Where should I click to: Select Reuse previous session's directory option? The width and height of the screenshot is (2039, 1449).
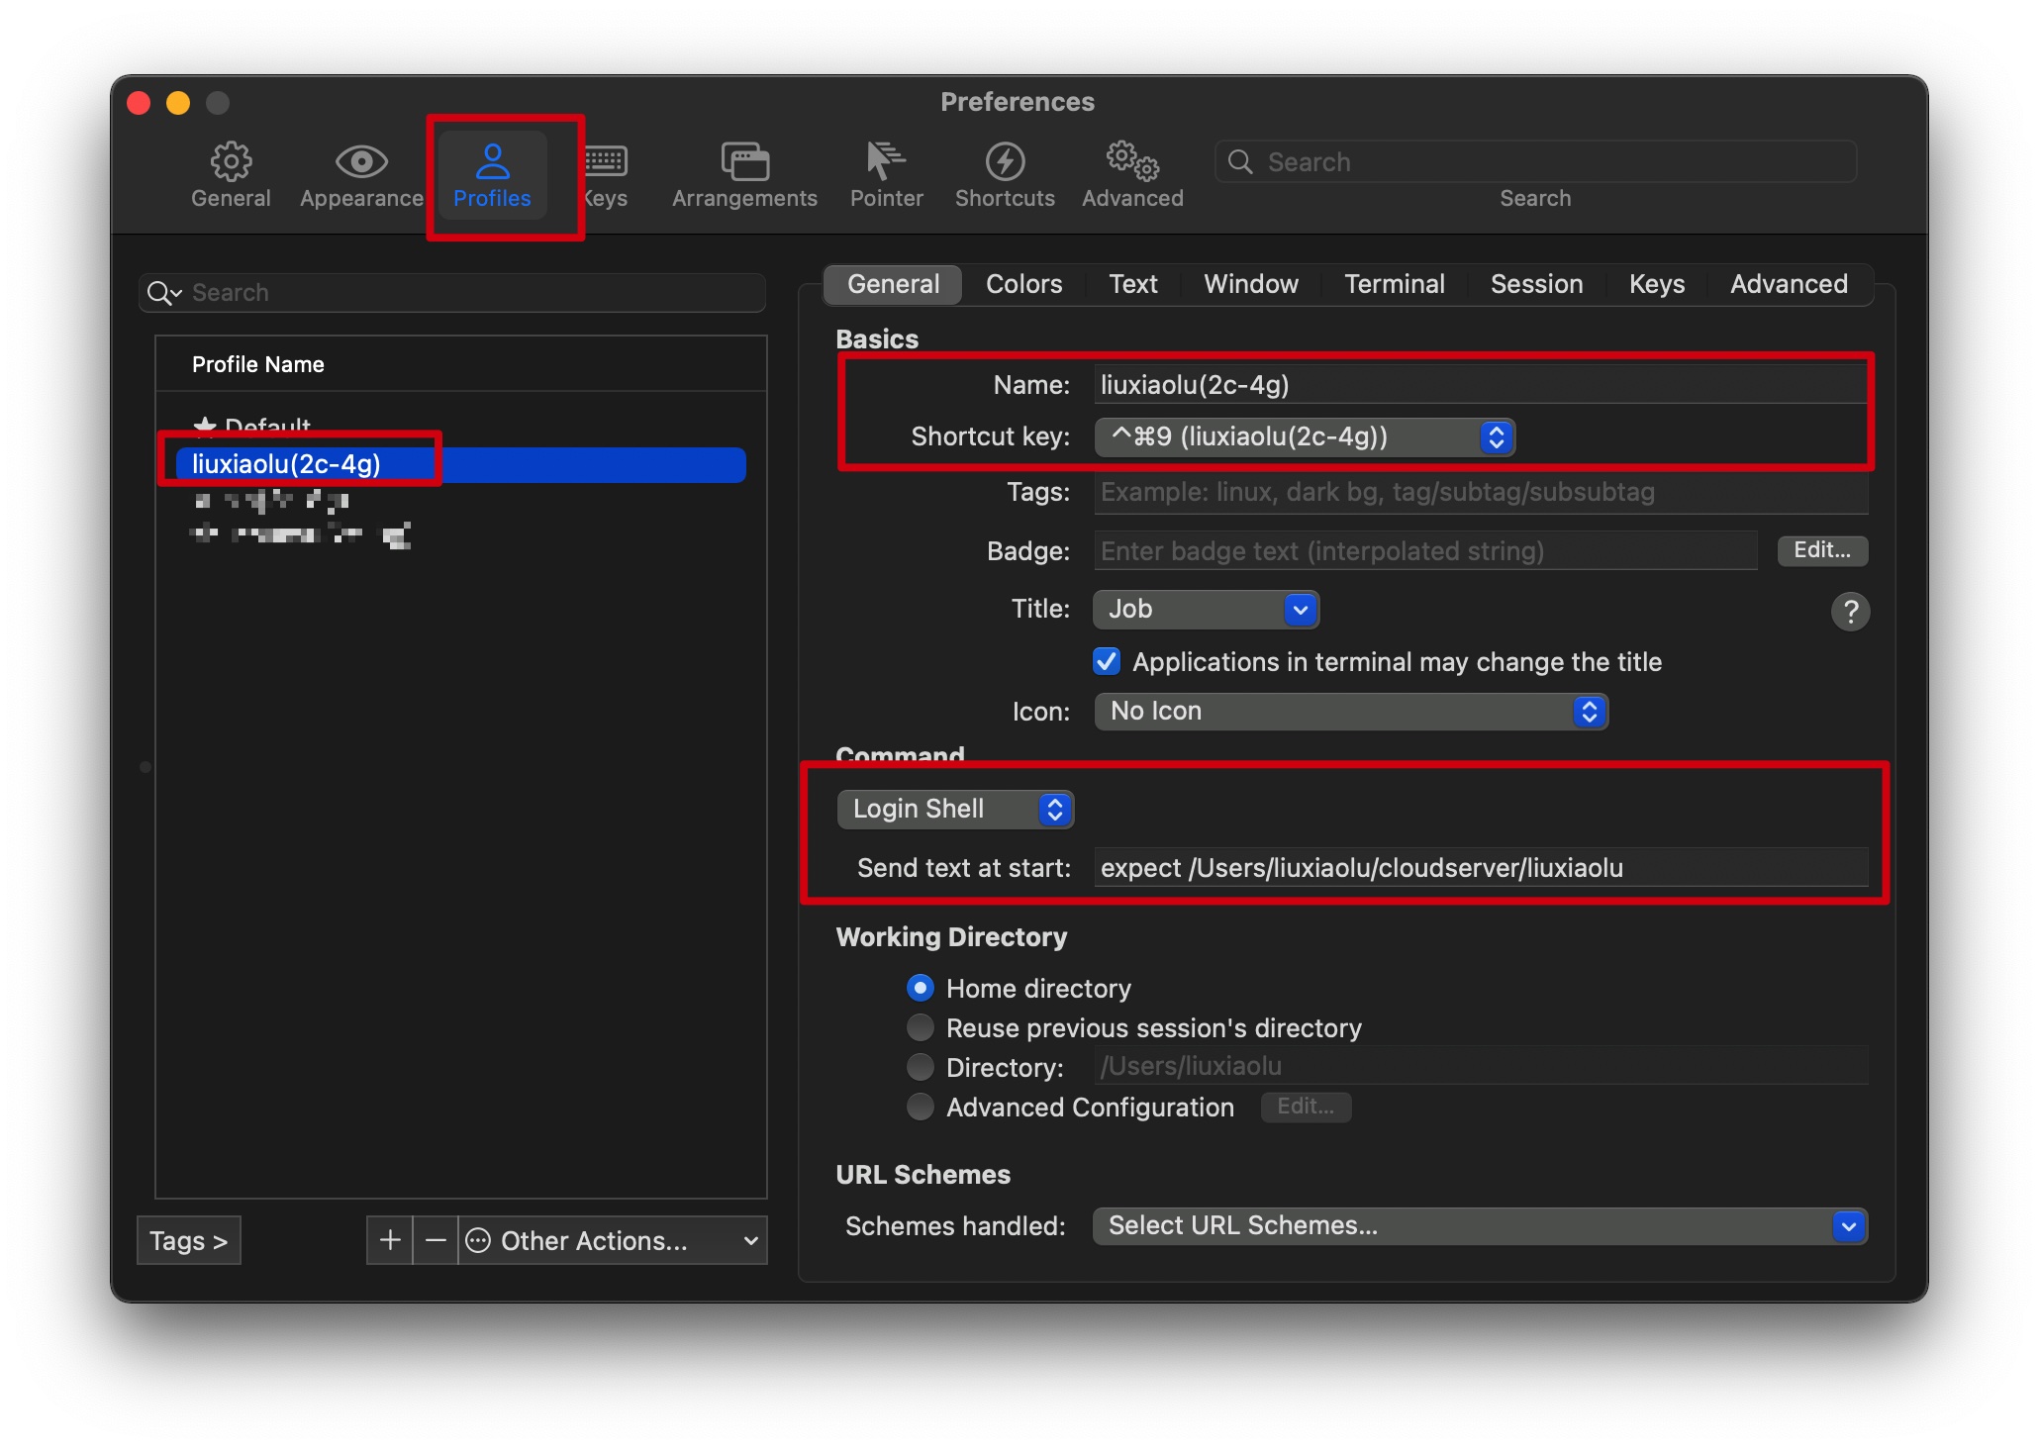[x=921, y=1027]
